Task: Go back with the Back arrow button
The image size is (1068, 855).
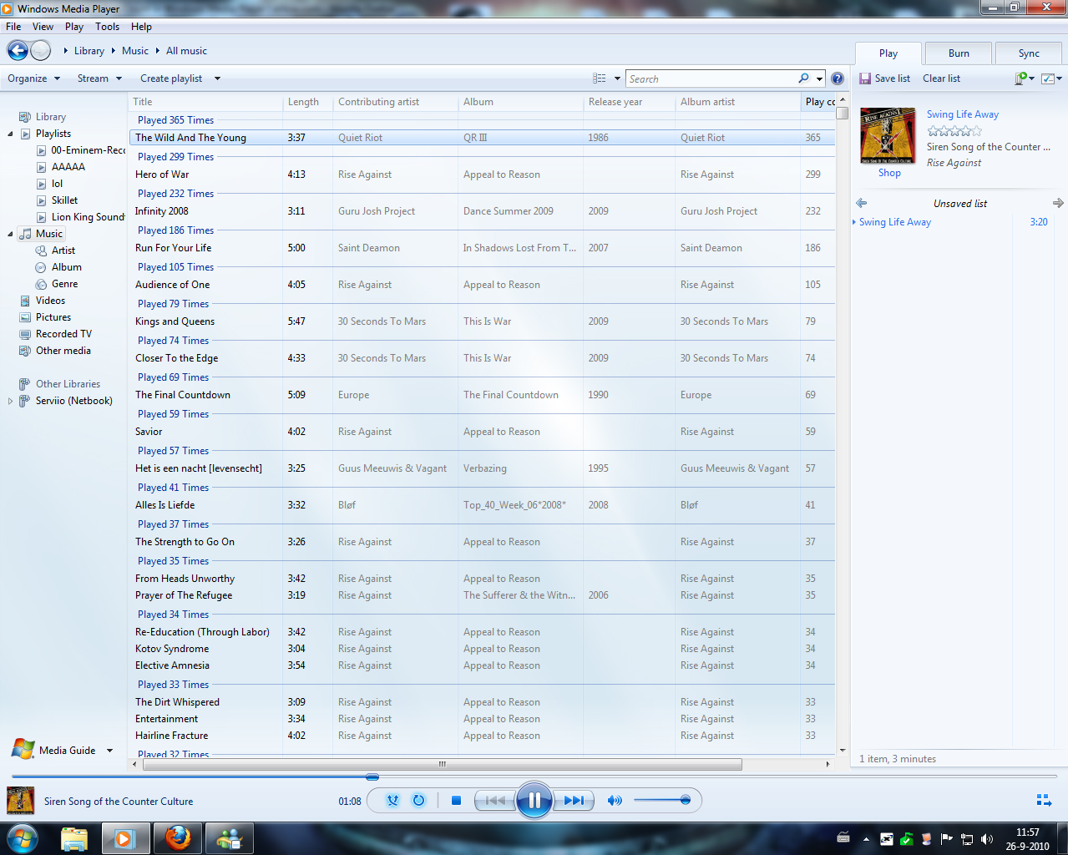Action: (x=18, y=51)
